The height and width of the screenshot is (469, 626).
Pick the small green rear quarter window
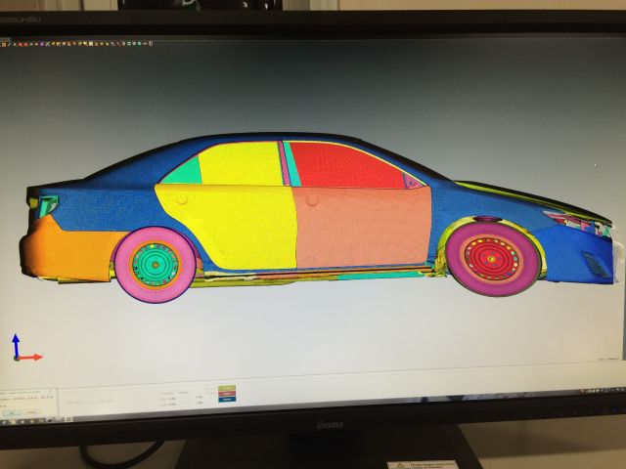pyautogui.click(x=183, y=172)
